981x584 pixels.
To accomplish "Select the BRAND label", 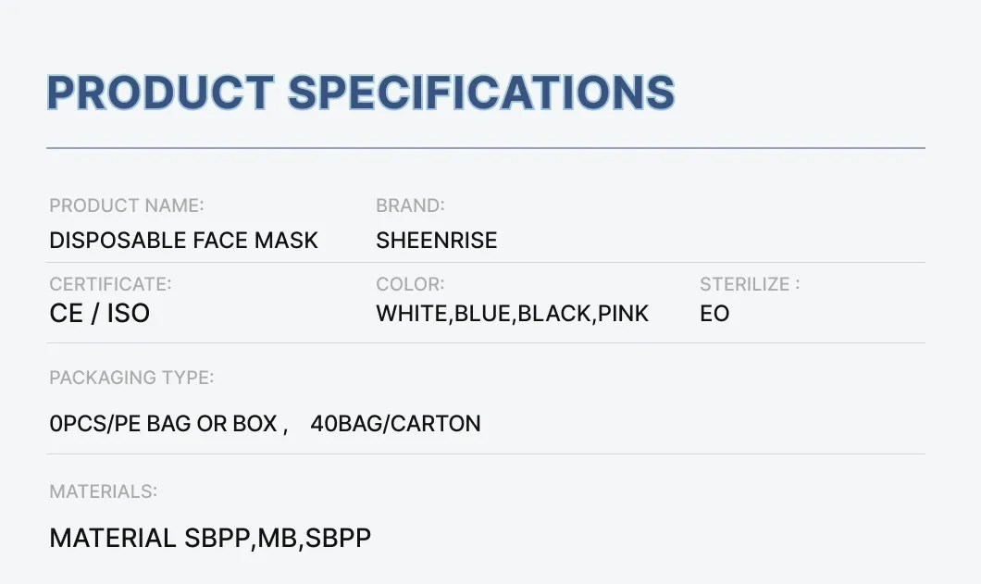I will click(x=410, y=205).
